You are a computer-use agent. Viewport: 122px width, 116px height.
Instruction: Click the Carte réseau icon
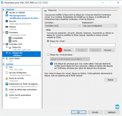(7, 58)
